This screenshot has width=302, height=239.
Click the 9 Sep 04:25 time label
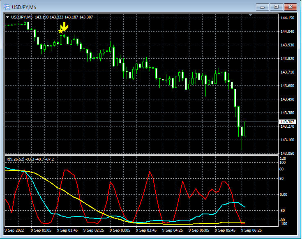click(173, 230)
